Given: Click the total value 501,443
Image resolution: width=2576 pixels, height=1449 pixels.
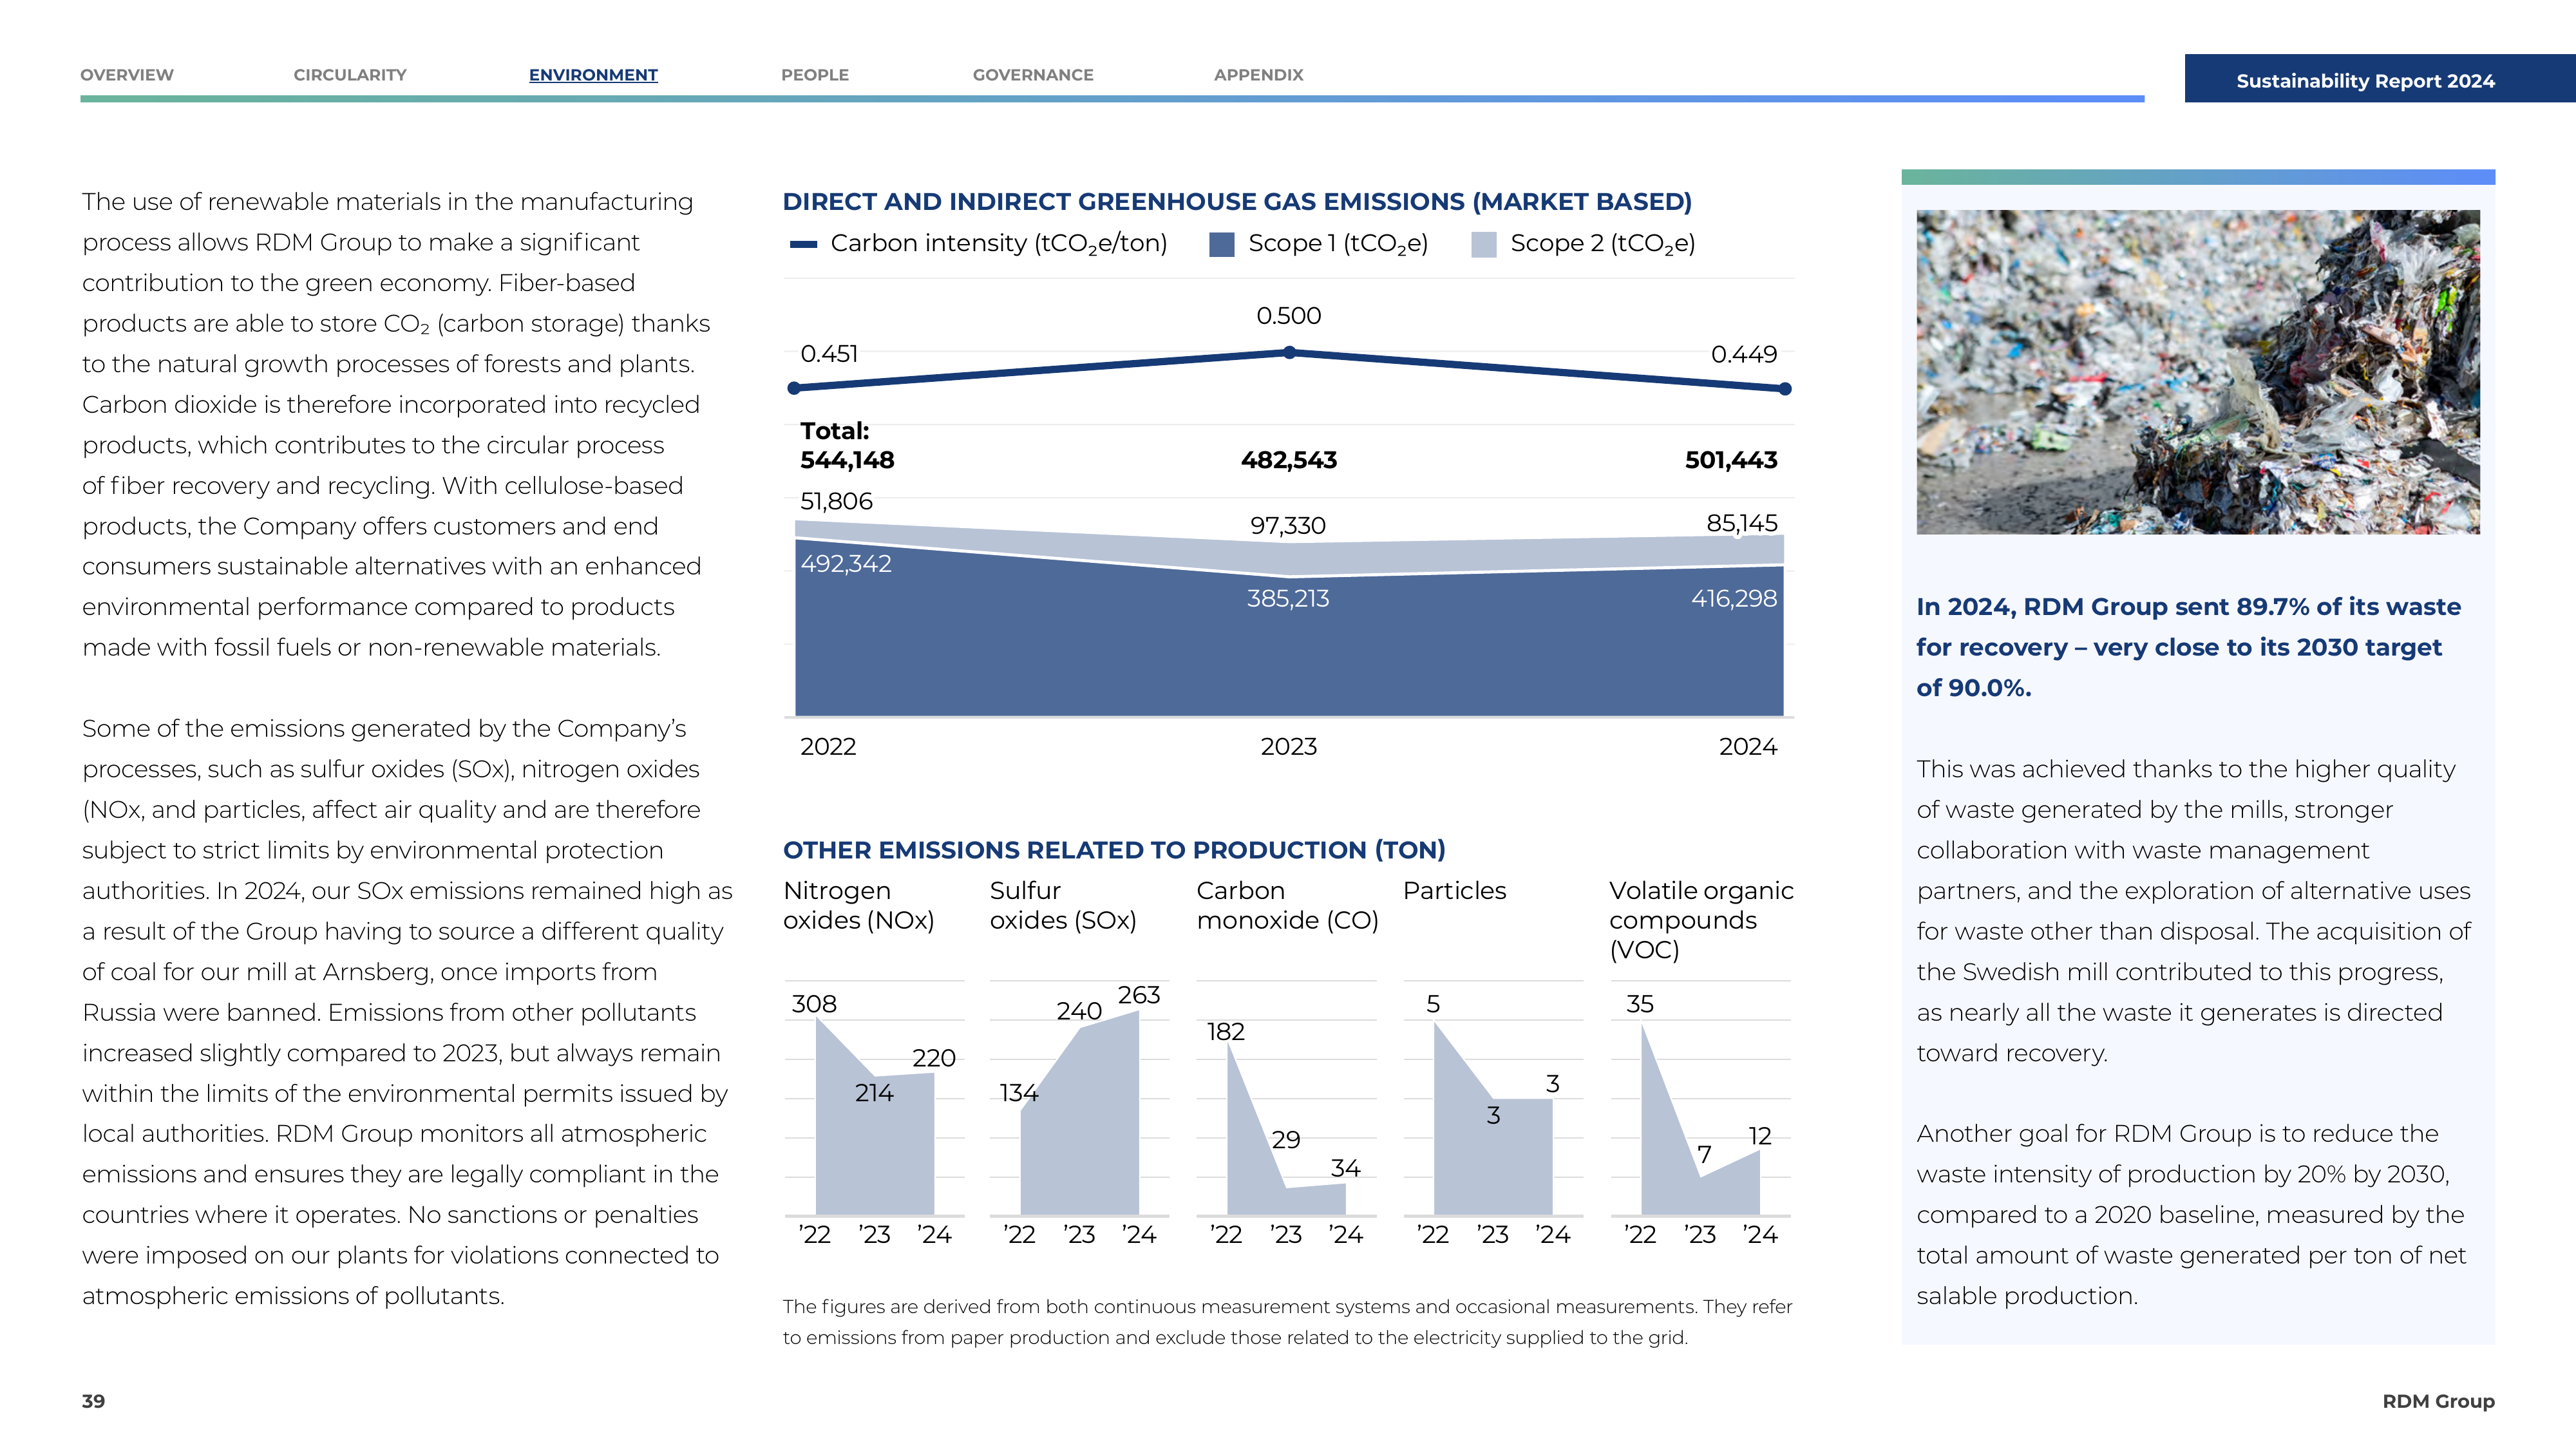Looking at the screenshot, I should [1731, 460].
